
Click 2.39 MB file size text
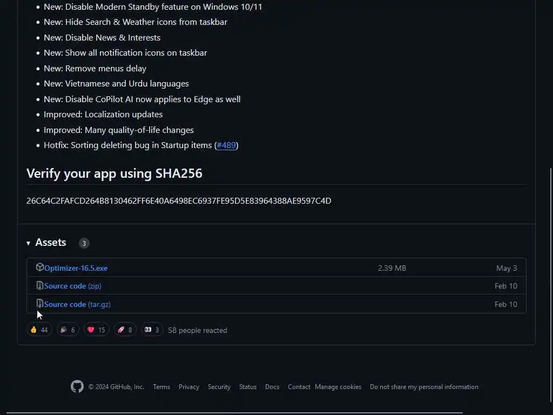pyautogui.click(x=392, y=268)
